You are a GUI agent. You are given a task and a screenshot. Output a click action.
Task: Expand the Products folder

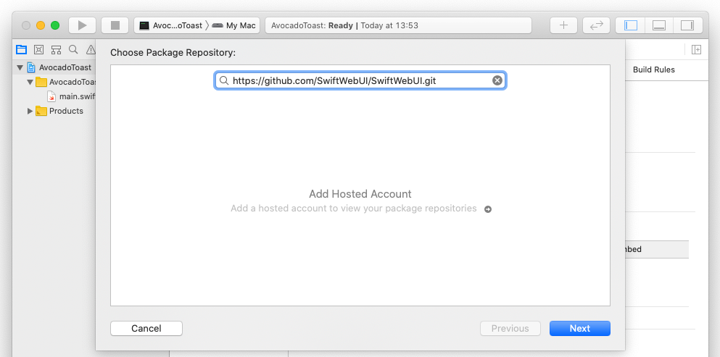click(30, 111)
